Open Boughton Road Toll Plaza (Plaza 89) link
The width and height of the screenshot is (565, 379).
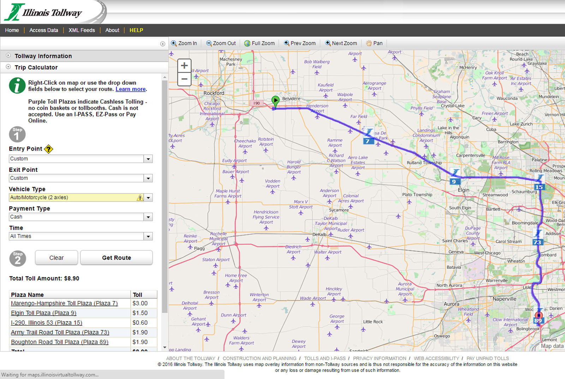pos(60,342)
